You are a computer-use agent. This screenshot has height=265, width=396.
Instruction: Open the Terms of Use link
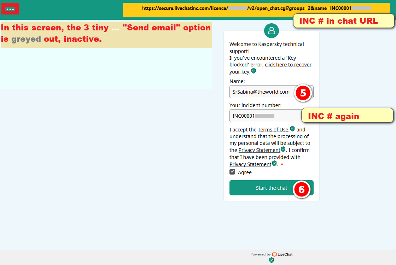[x=273, y=129]
